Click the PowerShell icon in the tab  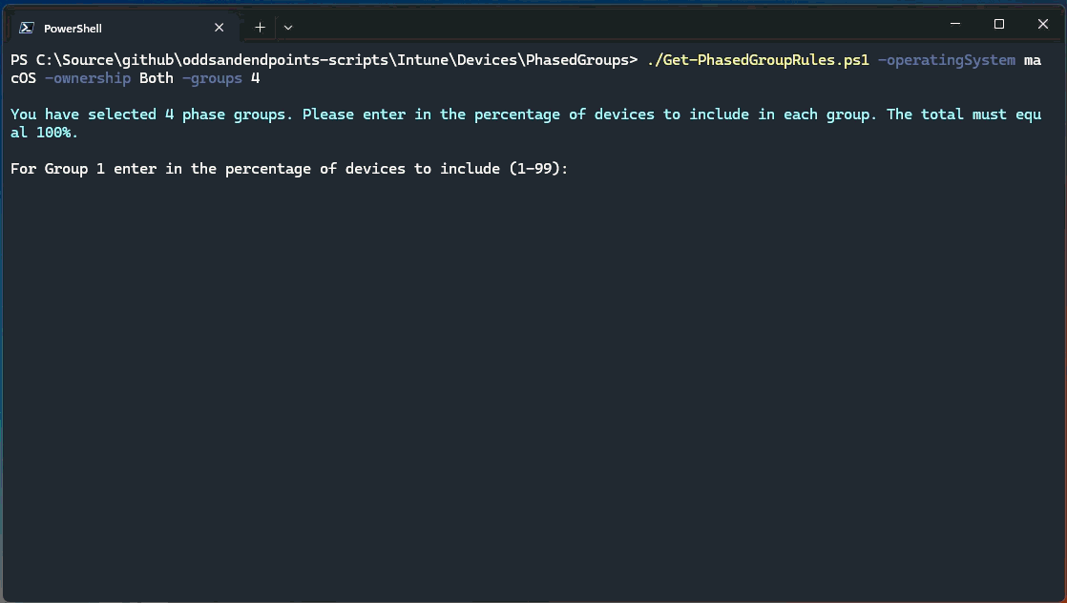tap(27, 28)
